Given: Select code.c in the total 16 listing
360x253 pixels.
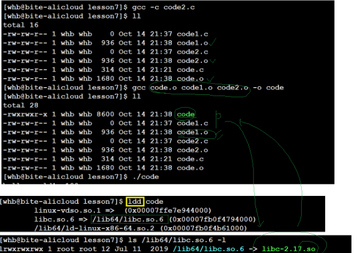Looking at the screenshot, I should (190, 70).
